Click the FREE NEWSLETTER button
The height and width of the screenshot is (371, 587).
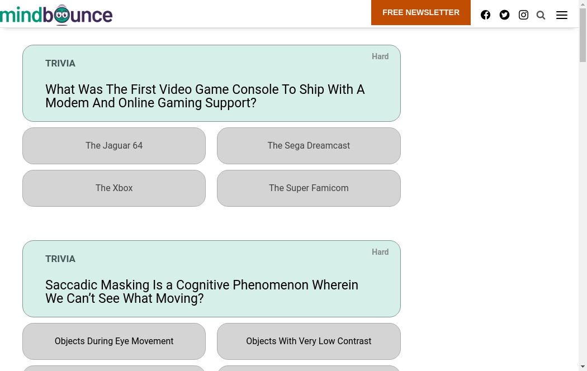(x=420, y=12)
